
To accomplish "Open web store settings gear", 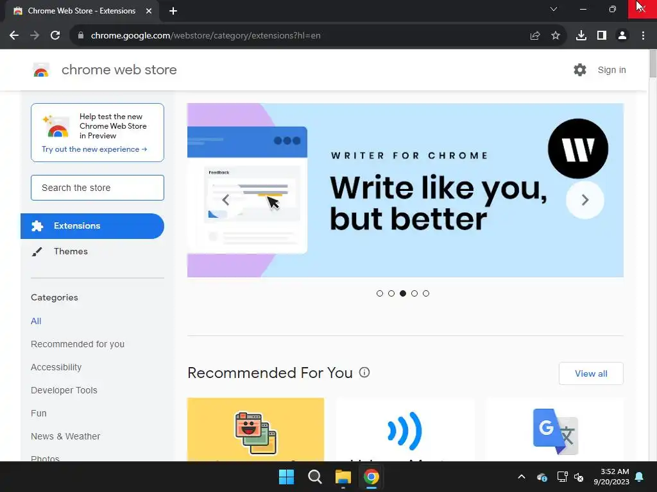I will (x=580, y=70).
